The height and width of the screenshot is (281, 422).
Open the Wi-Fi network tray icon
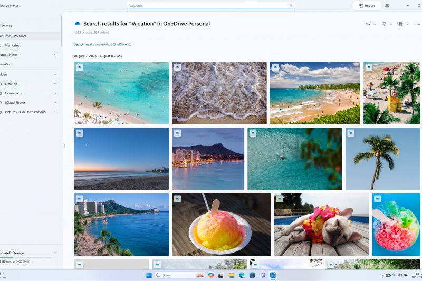point(394,275)
